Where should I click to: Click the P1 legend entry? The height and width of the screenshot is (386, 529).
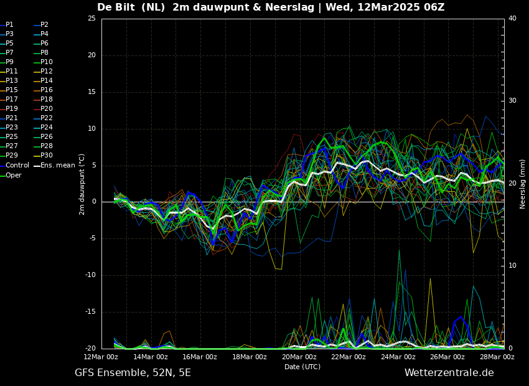click(x=9, y=25)
